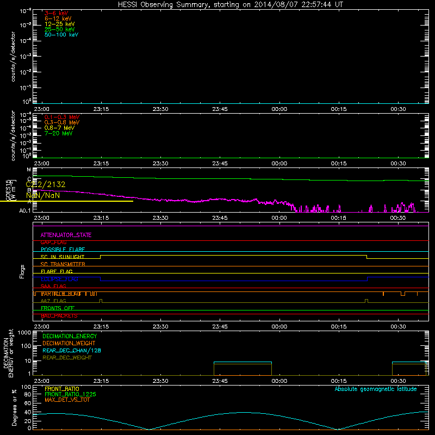
Task: Select the red SAA_FLAG label
Action: pos(53,286)
